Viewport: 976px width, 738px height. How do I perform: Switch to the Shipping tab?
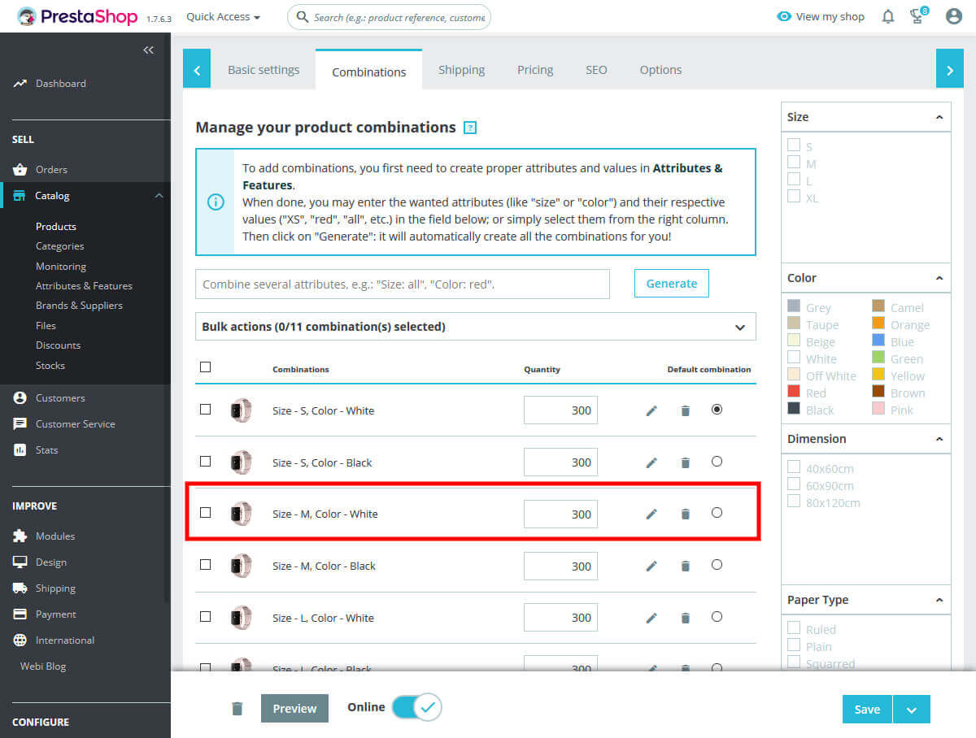pyautogui.click(x=461, y=70)
